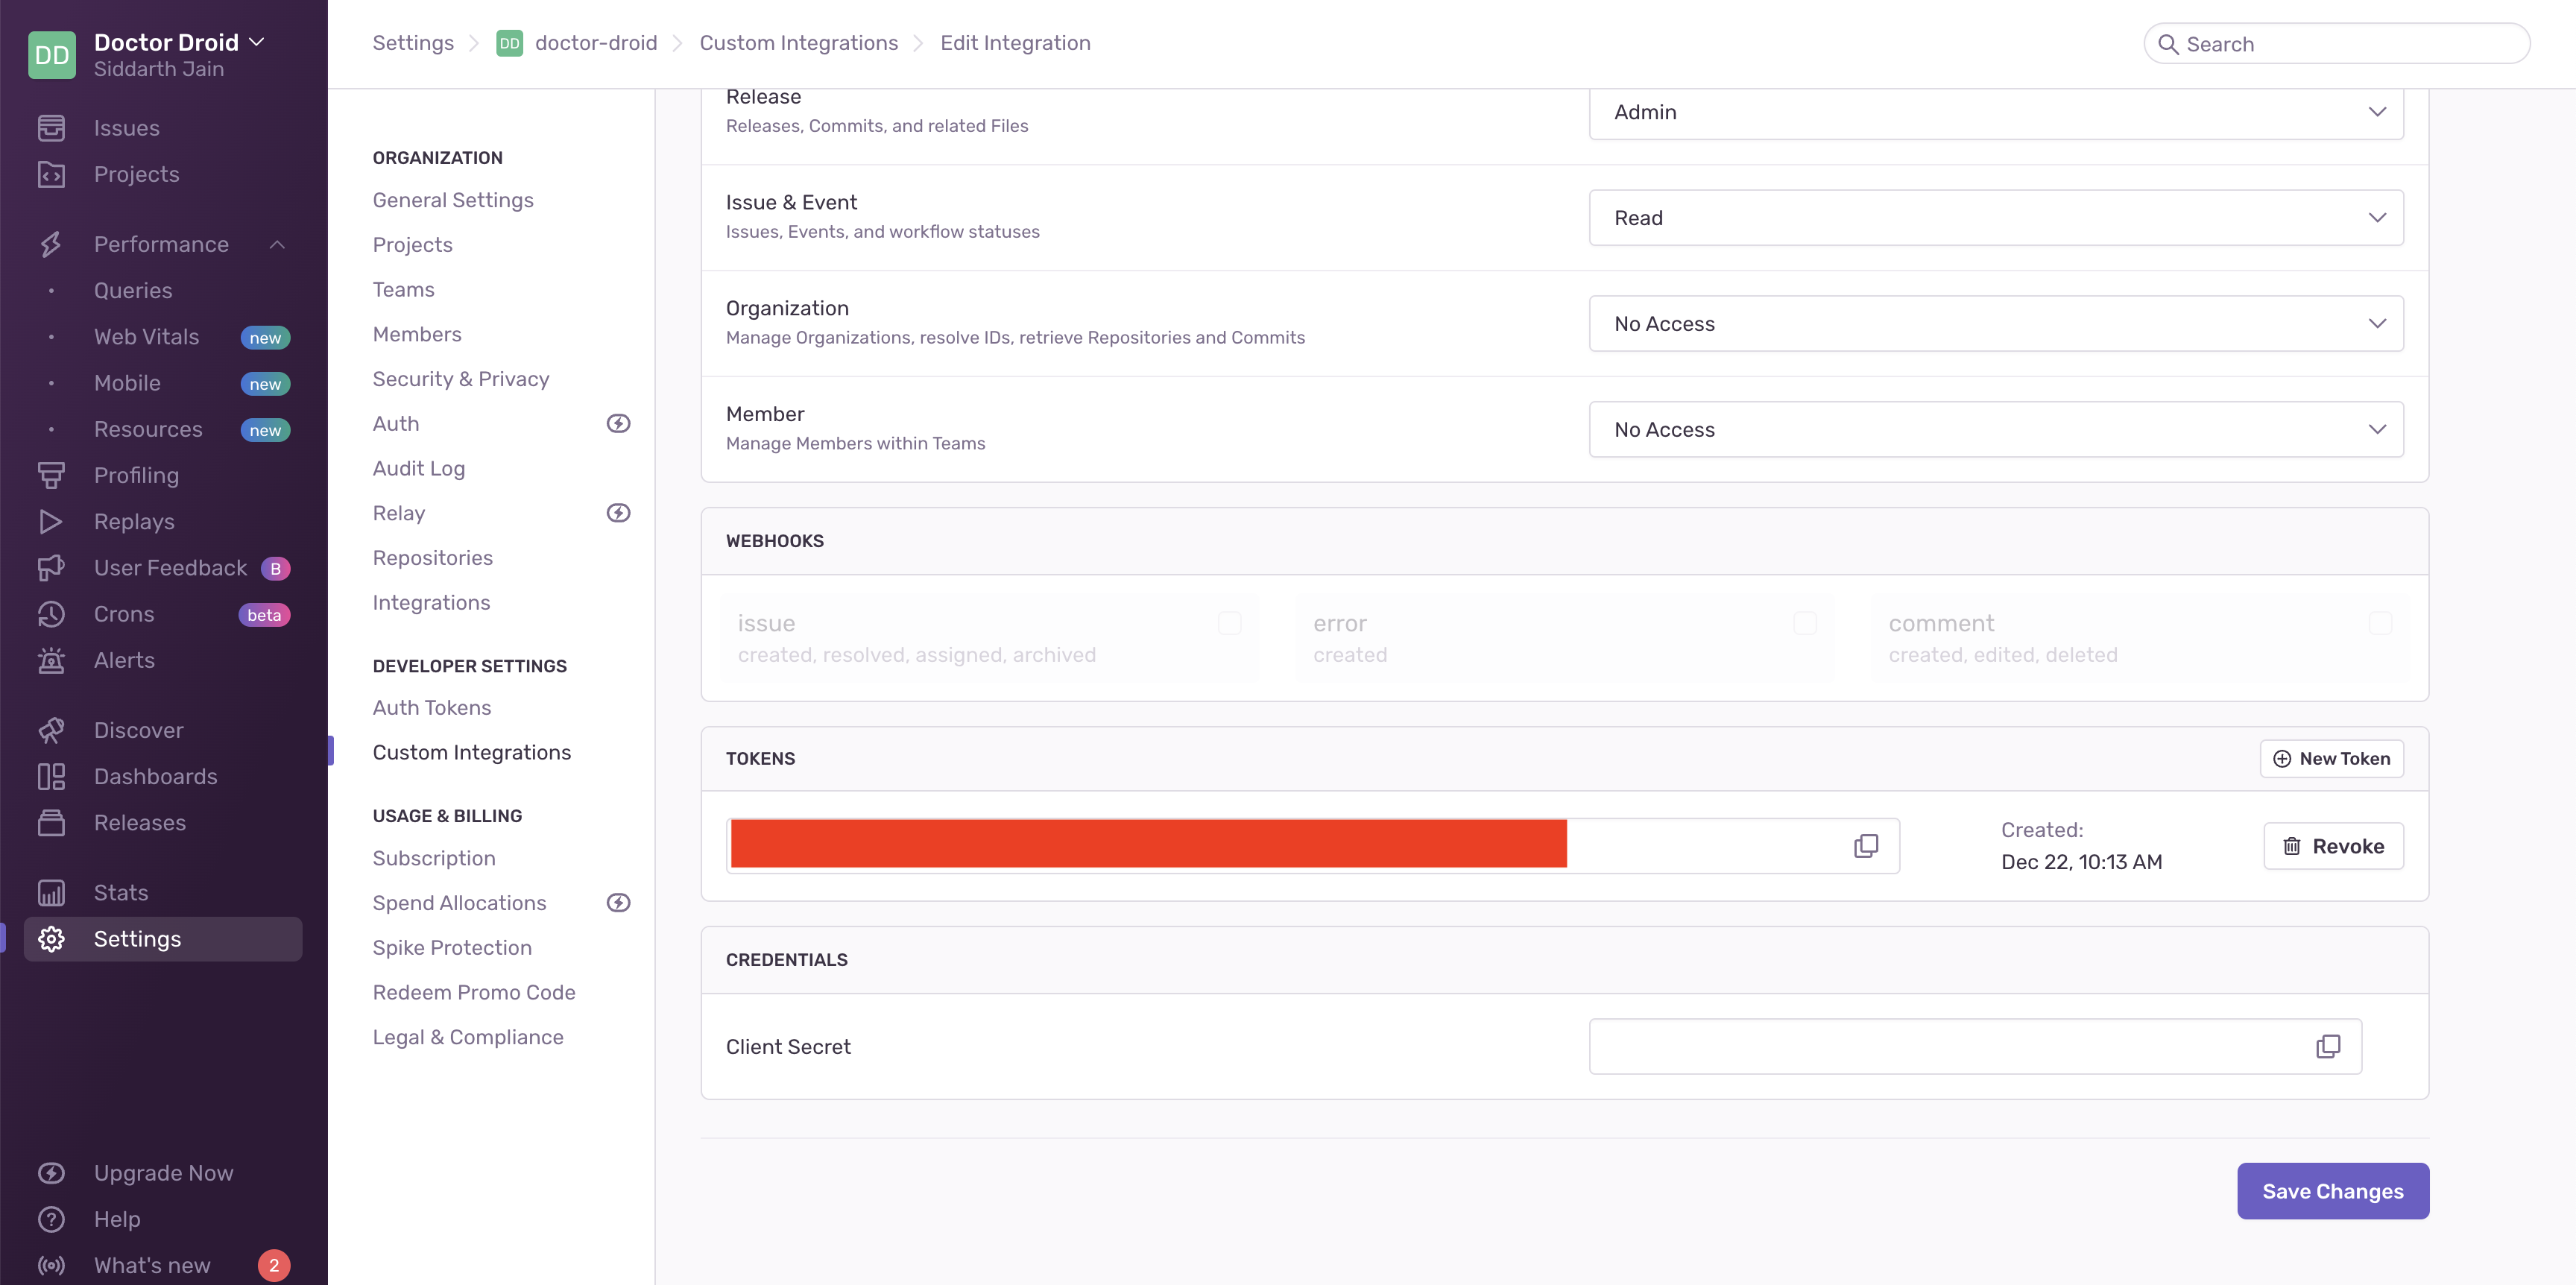This screenshot has width=2576, height=1285.
Task: Click the Projects icon in main sidebar
Action: pyautogui.click(x=51, y=174)
